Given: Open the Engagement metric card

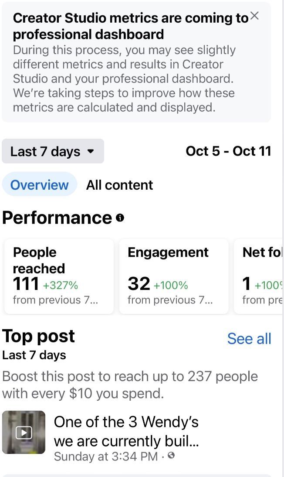Looking at the screenshot, I should pyautogui.click(x=173, y=276).
